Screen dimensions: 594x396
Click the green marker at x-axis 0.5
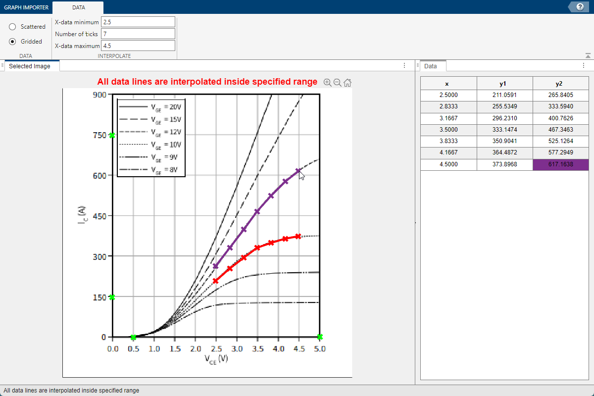(x=133, y=337)
